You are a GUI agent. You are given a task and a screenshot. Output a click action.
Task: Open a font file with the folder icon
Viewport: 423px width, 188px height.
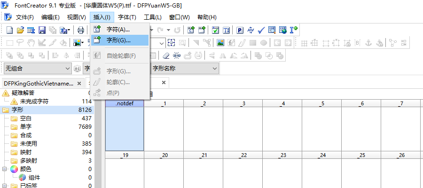click(x=21, y=30)
